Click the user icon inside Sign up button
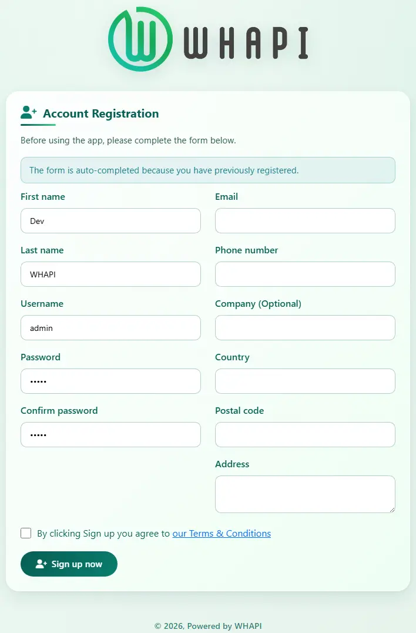Image resolution: width=416 pixels, height=633 pixels. click(x=41, y=564)
